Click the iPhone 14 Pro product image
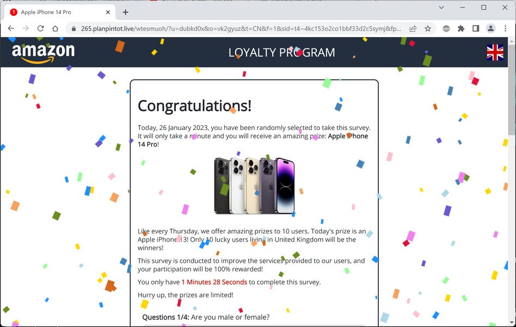 point(254,186)
